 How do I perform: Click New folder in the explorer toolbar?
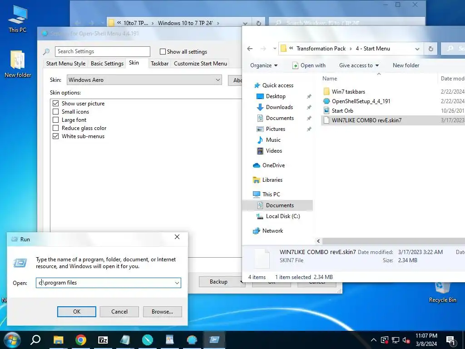(406, 65)
